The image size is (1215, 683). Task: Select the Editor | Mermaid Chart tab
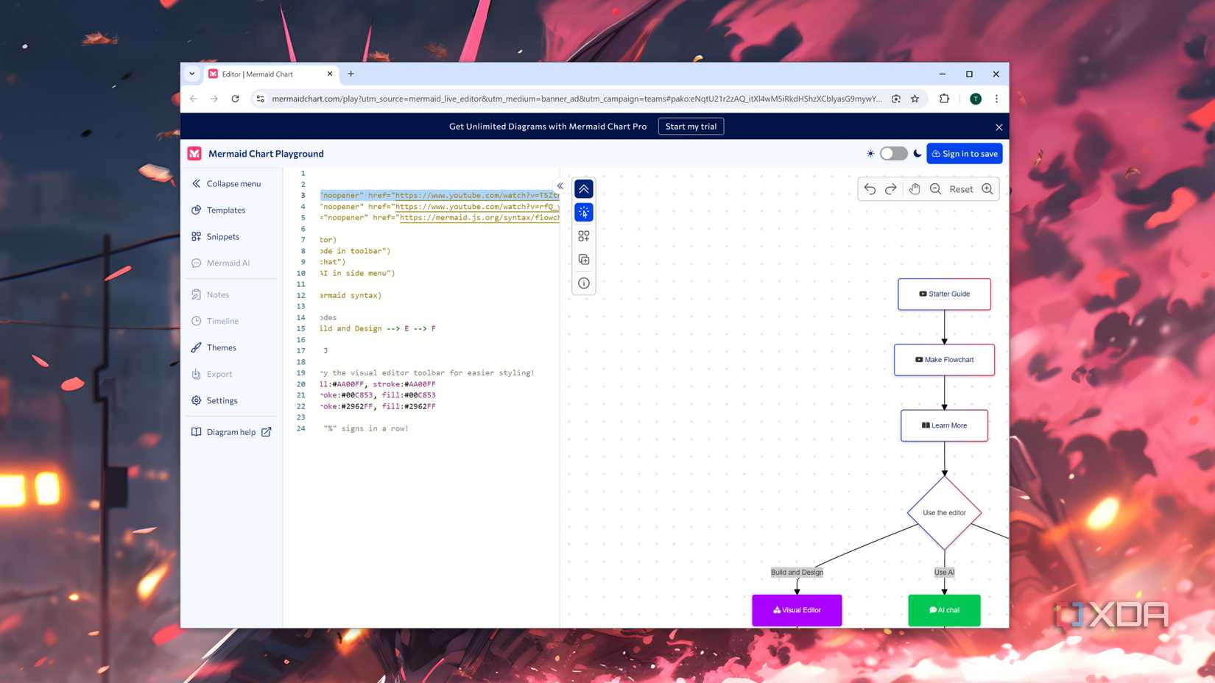point(270,74)
